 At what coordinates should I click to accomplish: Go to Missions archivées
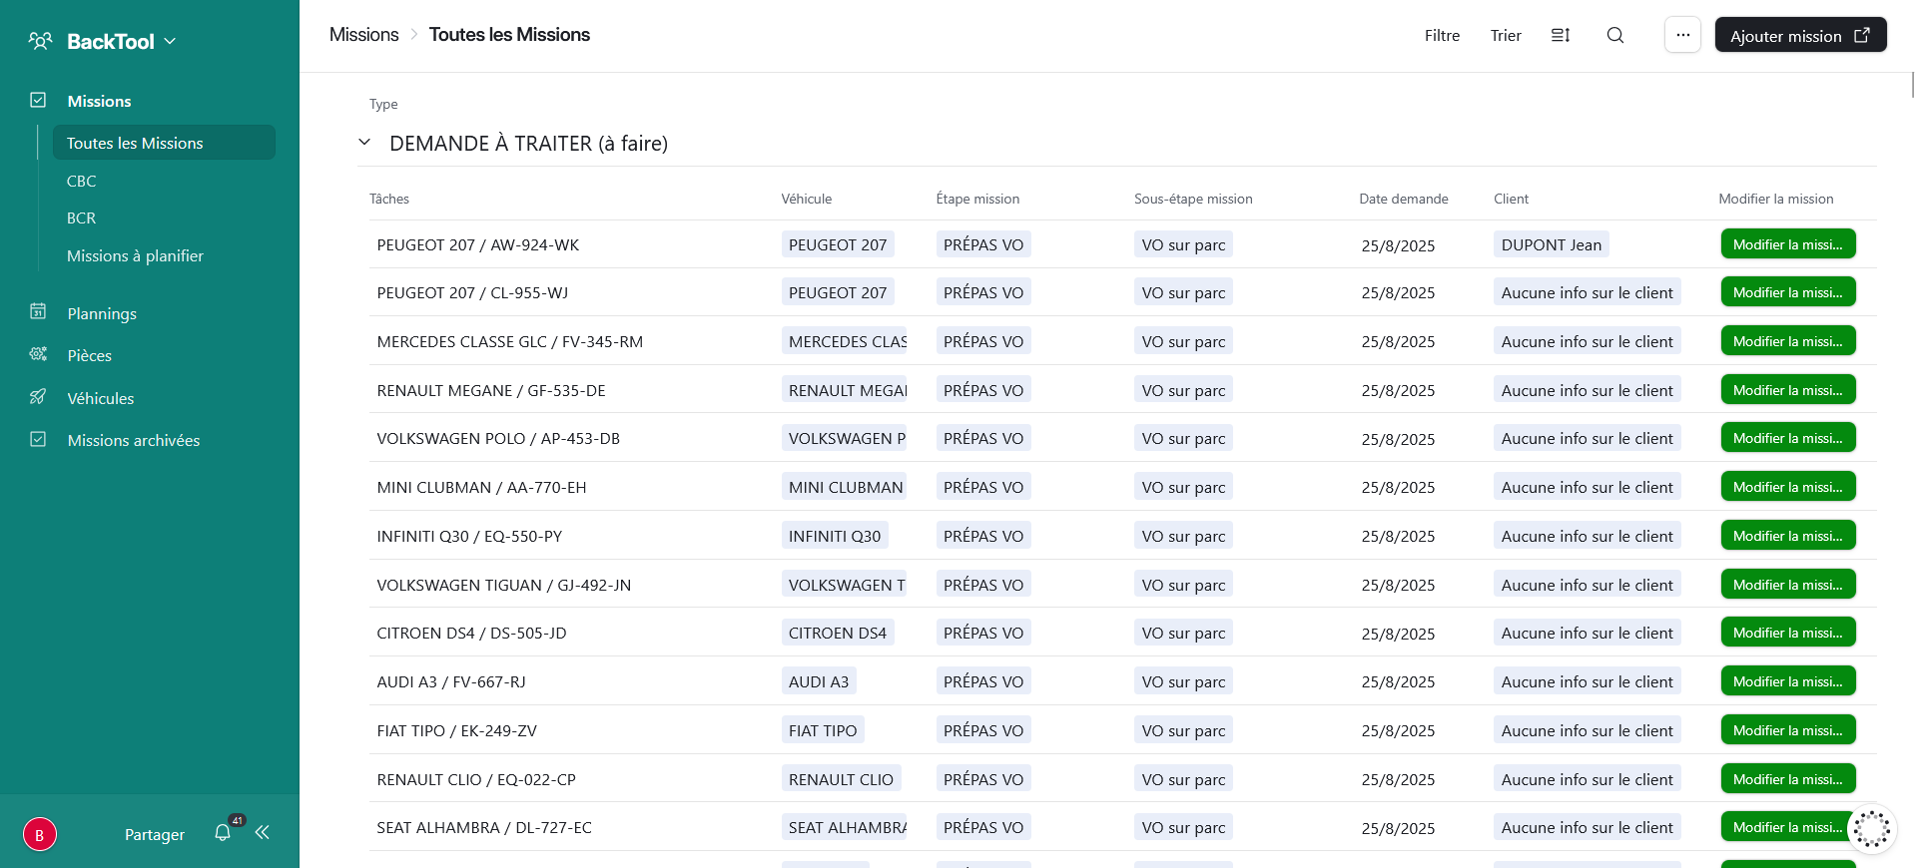click(133, 440)
